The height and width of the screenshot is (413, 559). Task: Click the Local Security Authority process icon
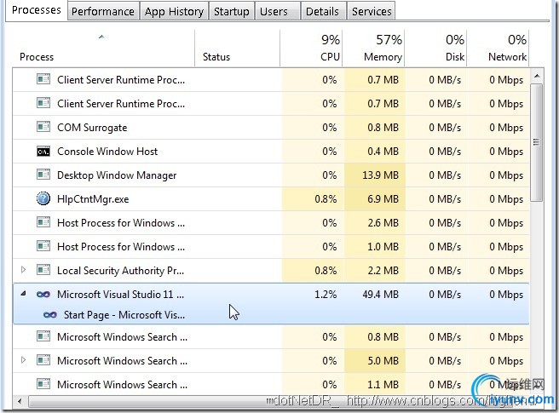point(43,271)
